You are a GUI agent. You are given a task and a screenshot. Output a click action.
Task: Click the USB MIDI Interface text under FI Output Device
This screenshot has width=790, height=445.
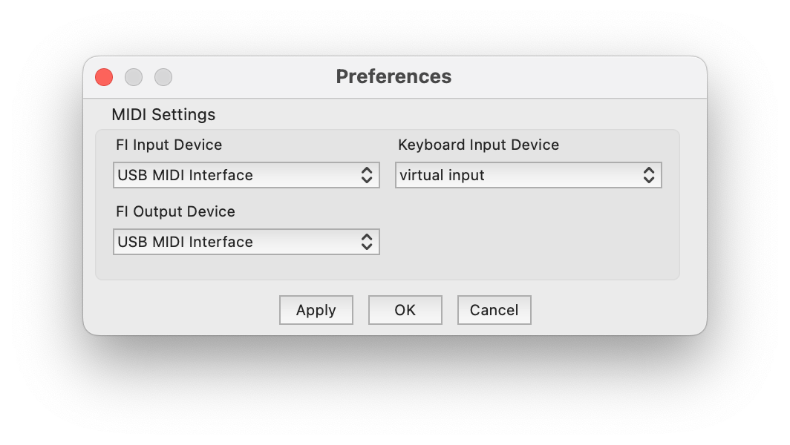pyautogui.click(x=186, y=243)
